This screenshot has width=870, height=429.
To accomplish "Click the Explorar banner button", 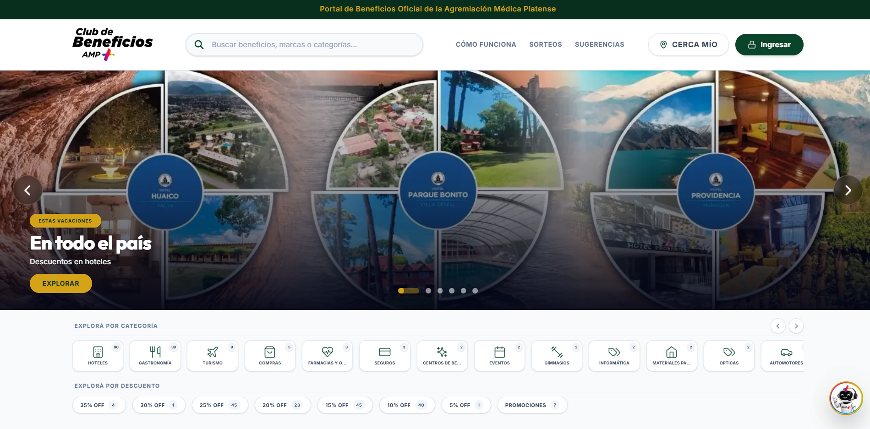I will coord(61,283).
